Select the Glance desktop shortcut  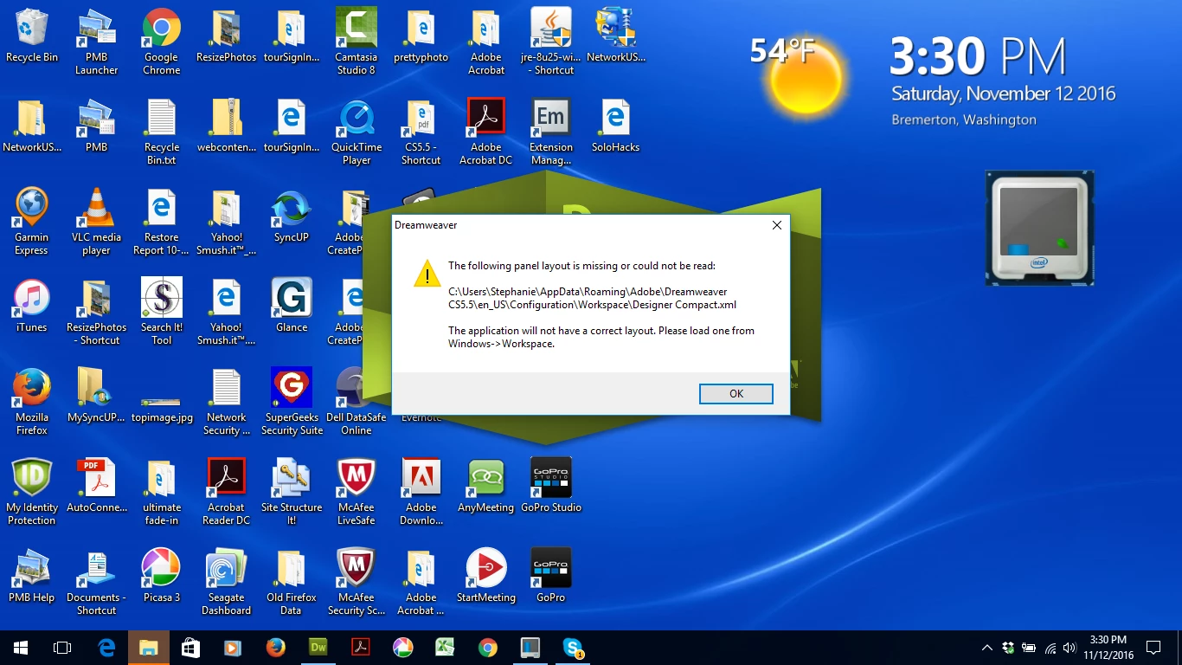point(292,307)
